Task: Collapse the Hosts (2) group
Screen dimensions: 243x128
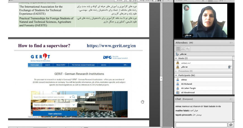Action: click(x=176, y=58)
